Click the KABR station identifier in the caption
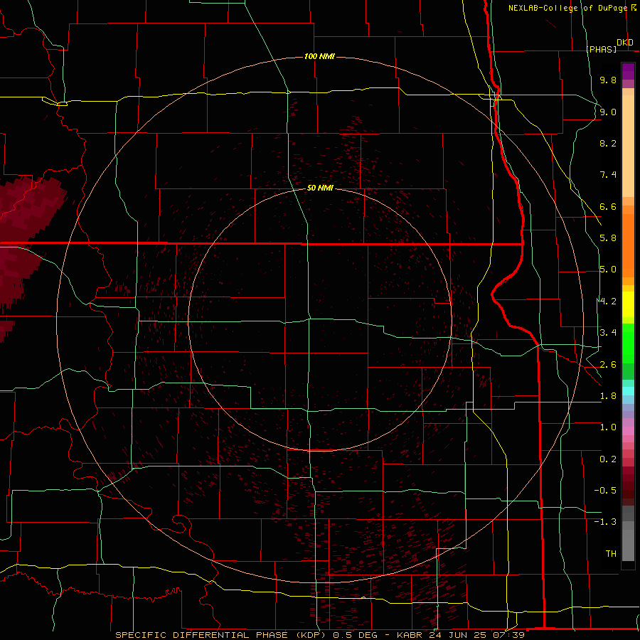The width and height of the screenshot is (640, 640). [x=410, y=635]
